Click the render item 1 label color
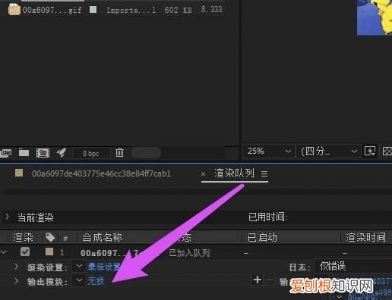 tap(49, 252)
